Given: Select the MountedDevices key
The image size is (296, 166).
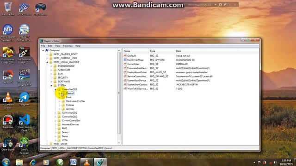Looking at the screenshot, I should click(70, 125).
